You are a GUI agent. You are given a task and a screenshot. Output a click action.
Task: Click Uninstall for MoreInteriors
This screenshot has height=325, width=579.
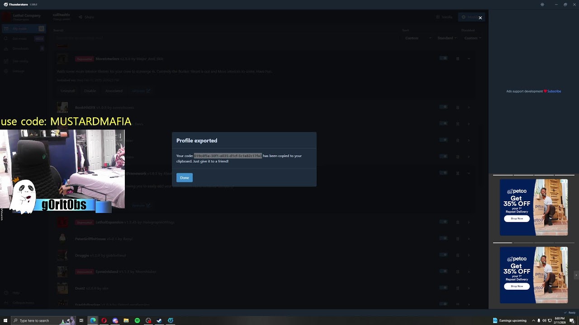tap(68, 91)
